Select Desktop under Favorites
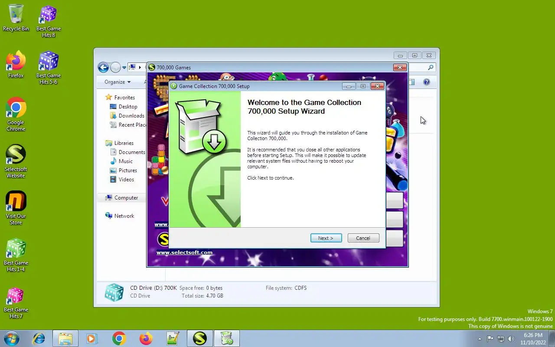 (128, 107)
